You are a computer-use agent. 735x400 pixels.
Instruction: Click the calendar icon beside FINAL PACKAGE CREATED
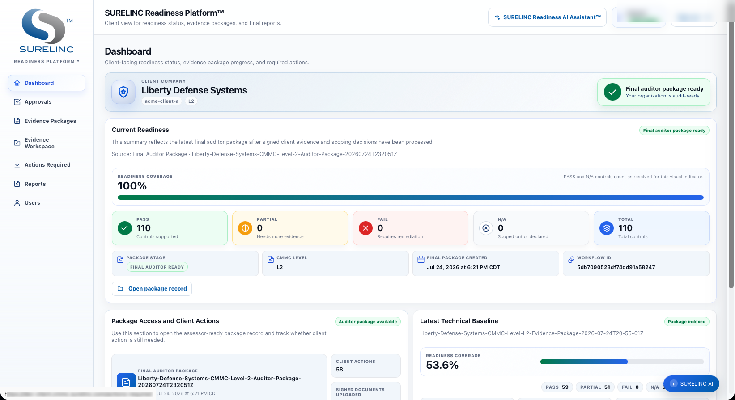421,260
